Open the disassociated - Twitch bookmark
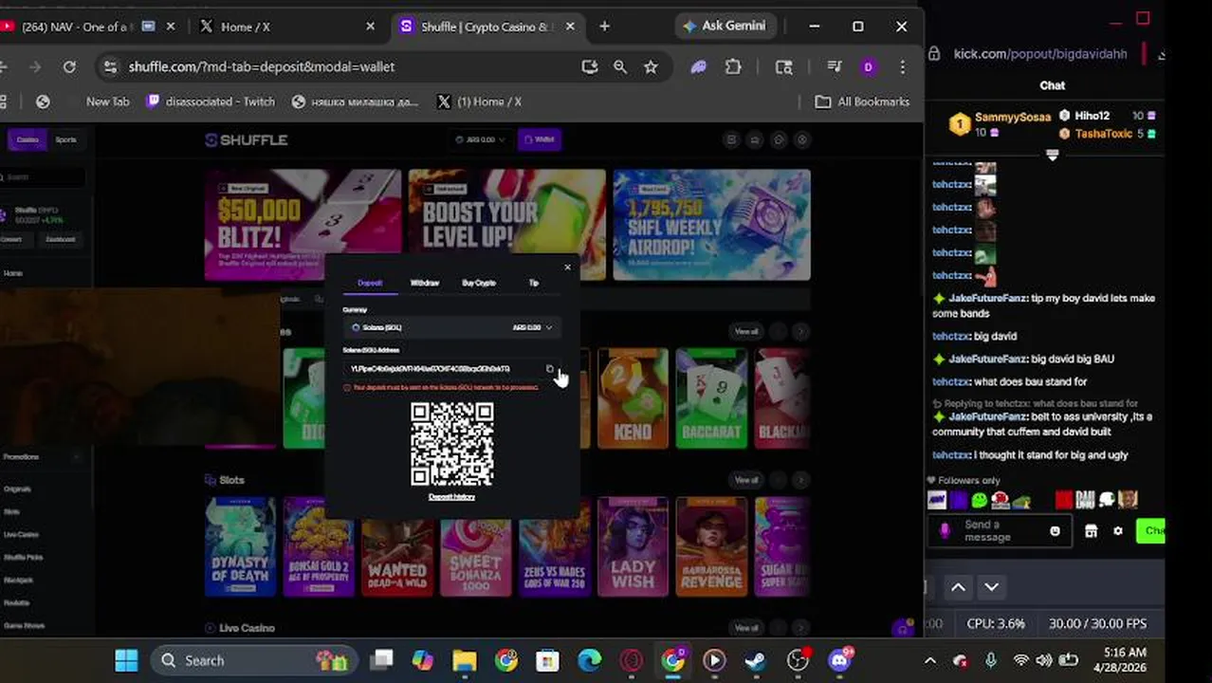This screenshot has width=1212, height=683. (210, 102)
